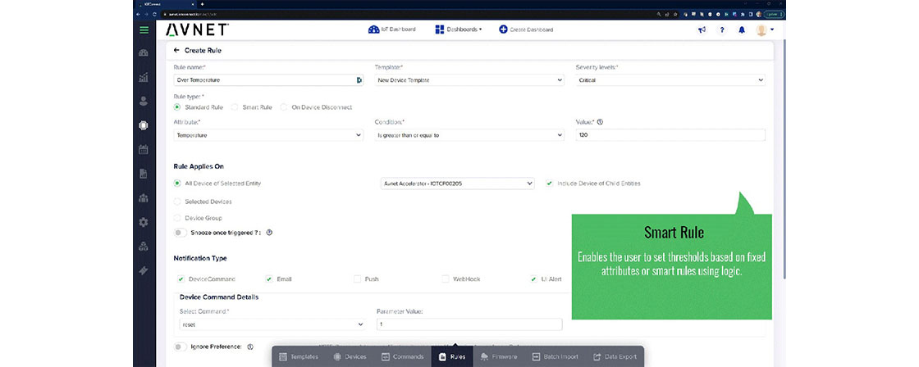Click info icon next to Ignore Preference

pos(249,347)
